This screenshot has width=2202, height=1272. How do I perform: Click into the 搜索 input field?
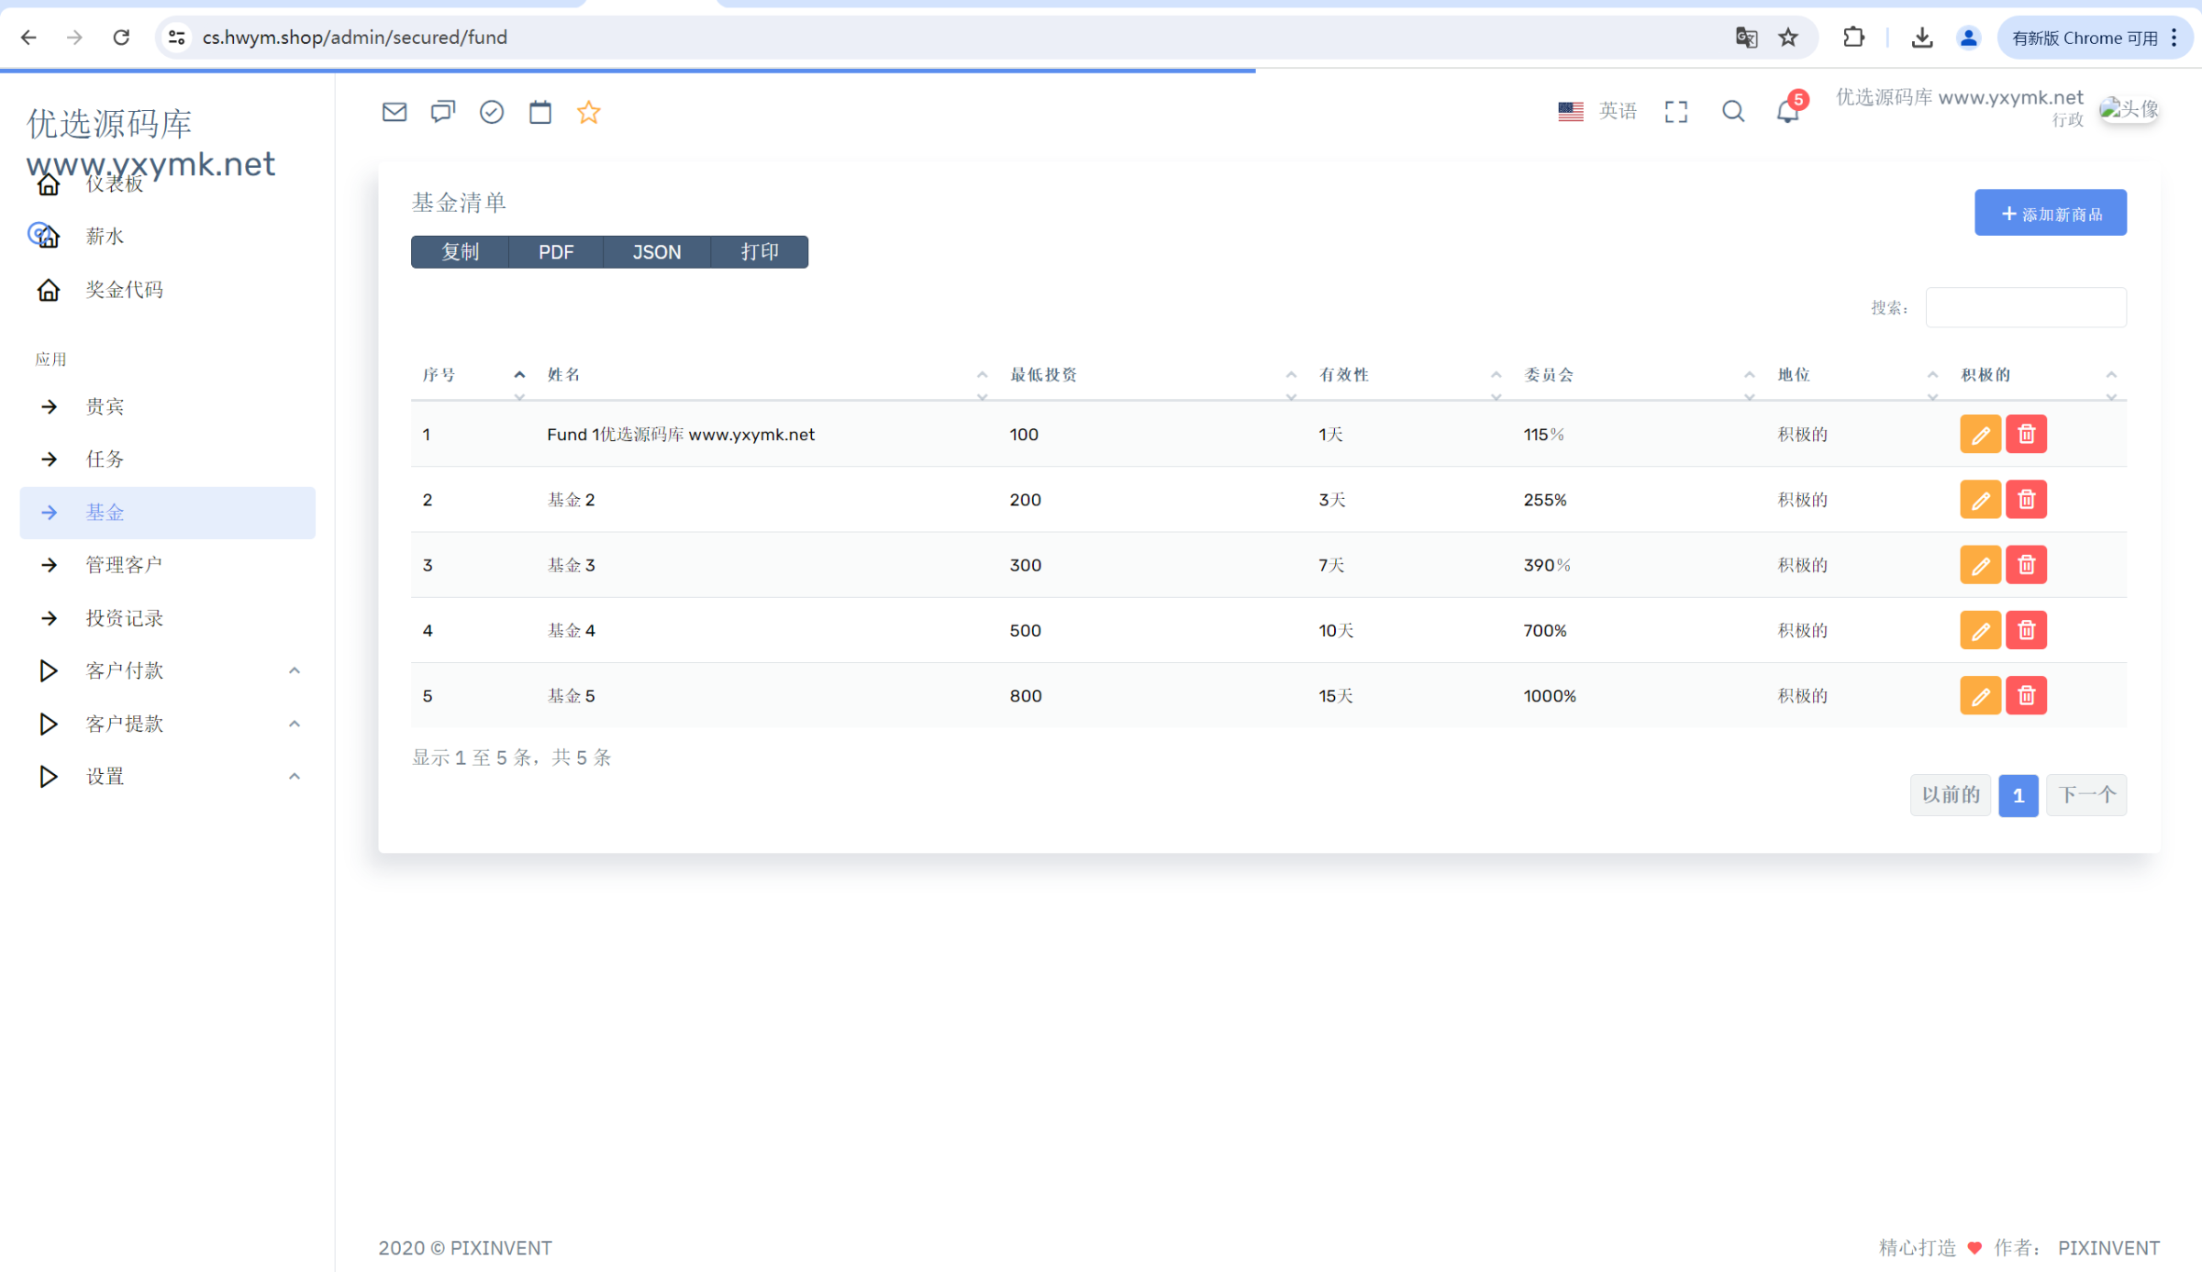click(x=2025, y=307)
